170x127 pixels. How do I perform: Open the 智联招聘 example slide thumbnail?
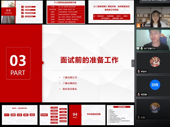click(111, 12)
